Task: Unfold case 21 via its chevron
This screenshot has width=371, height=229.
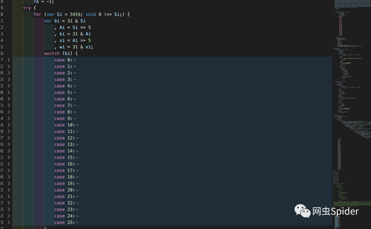Action: coord(9,197)
